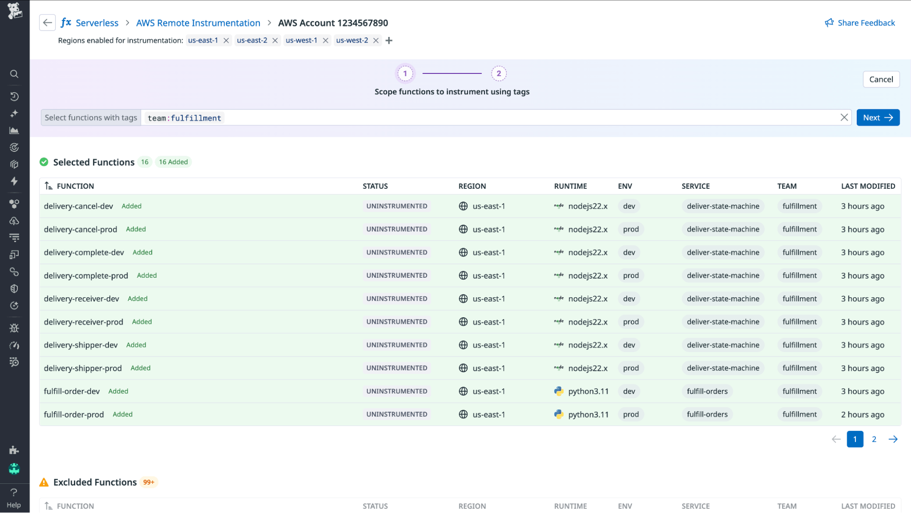Image resolution: width=911 pixels, height=513 pixels.
Task: Open the Search sidebar icon
Action: (14, 73)
